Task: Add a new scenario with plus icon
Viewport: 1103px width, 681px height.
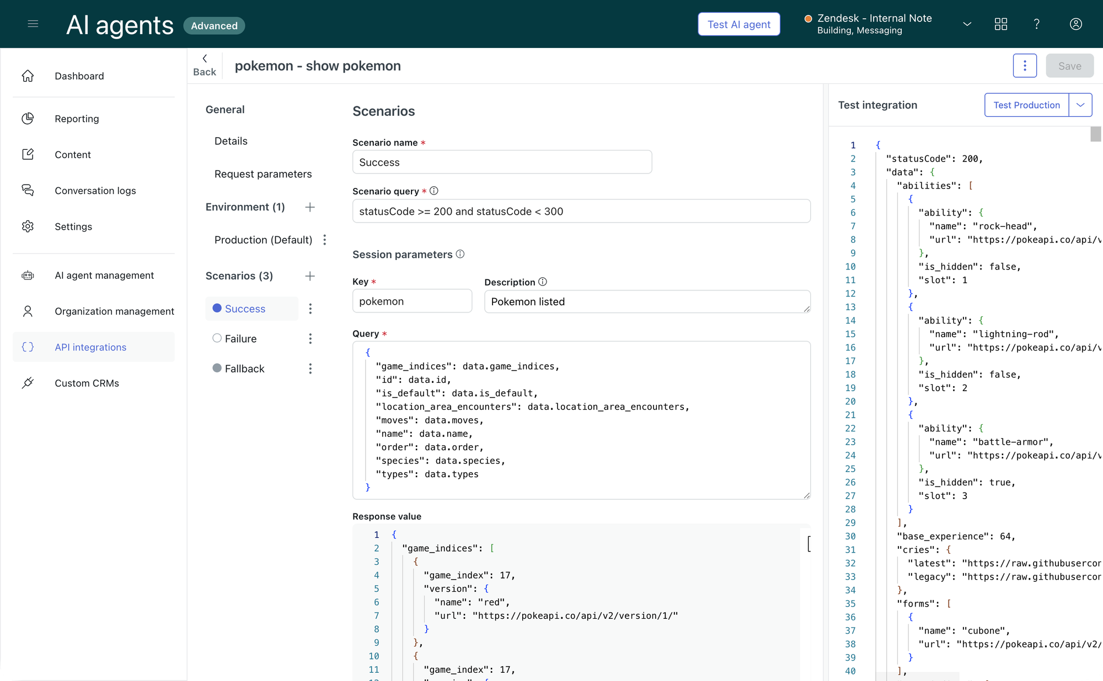Action: [310, 276]
